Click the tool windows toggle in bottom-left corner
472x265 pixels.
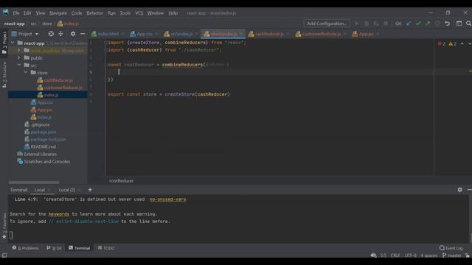click(x=4, y=255)
